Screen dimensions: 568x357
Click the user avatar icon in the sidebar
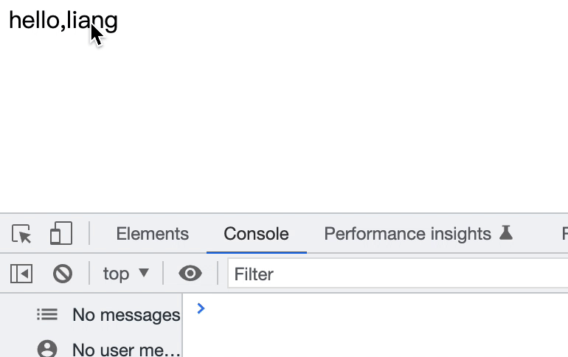[x=47, y=349]
